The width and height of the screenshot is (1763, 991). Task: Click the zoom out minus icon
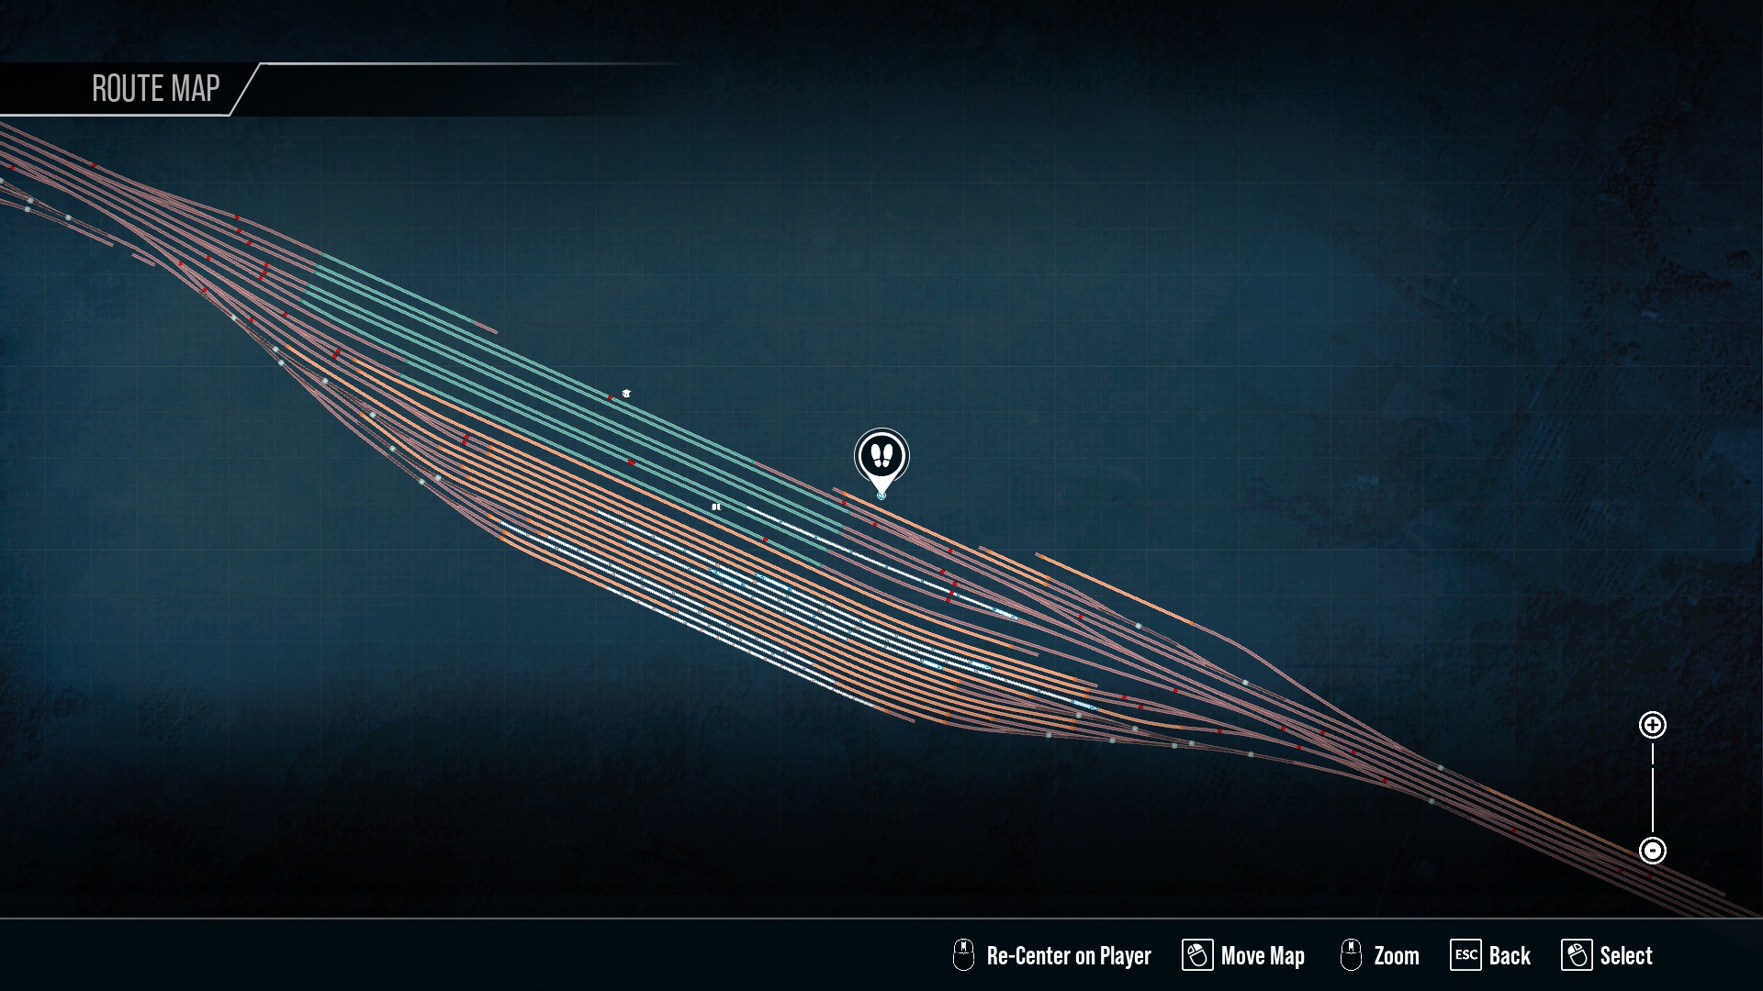tap(1653, 851)
